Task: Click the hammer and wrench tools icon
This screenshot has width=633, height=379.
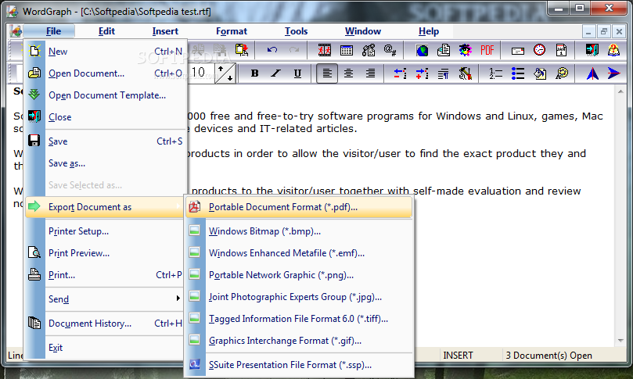Action: pos(466,73)
